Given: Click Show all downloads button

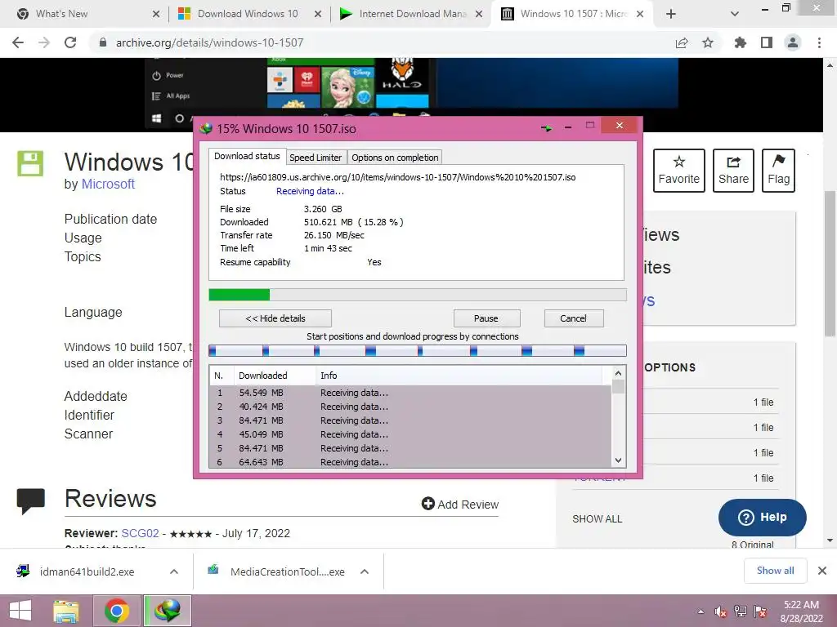Looking at the screenshot, I should pyautogui.click(x=775, y=571).
